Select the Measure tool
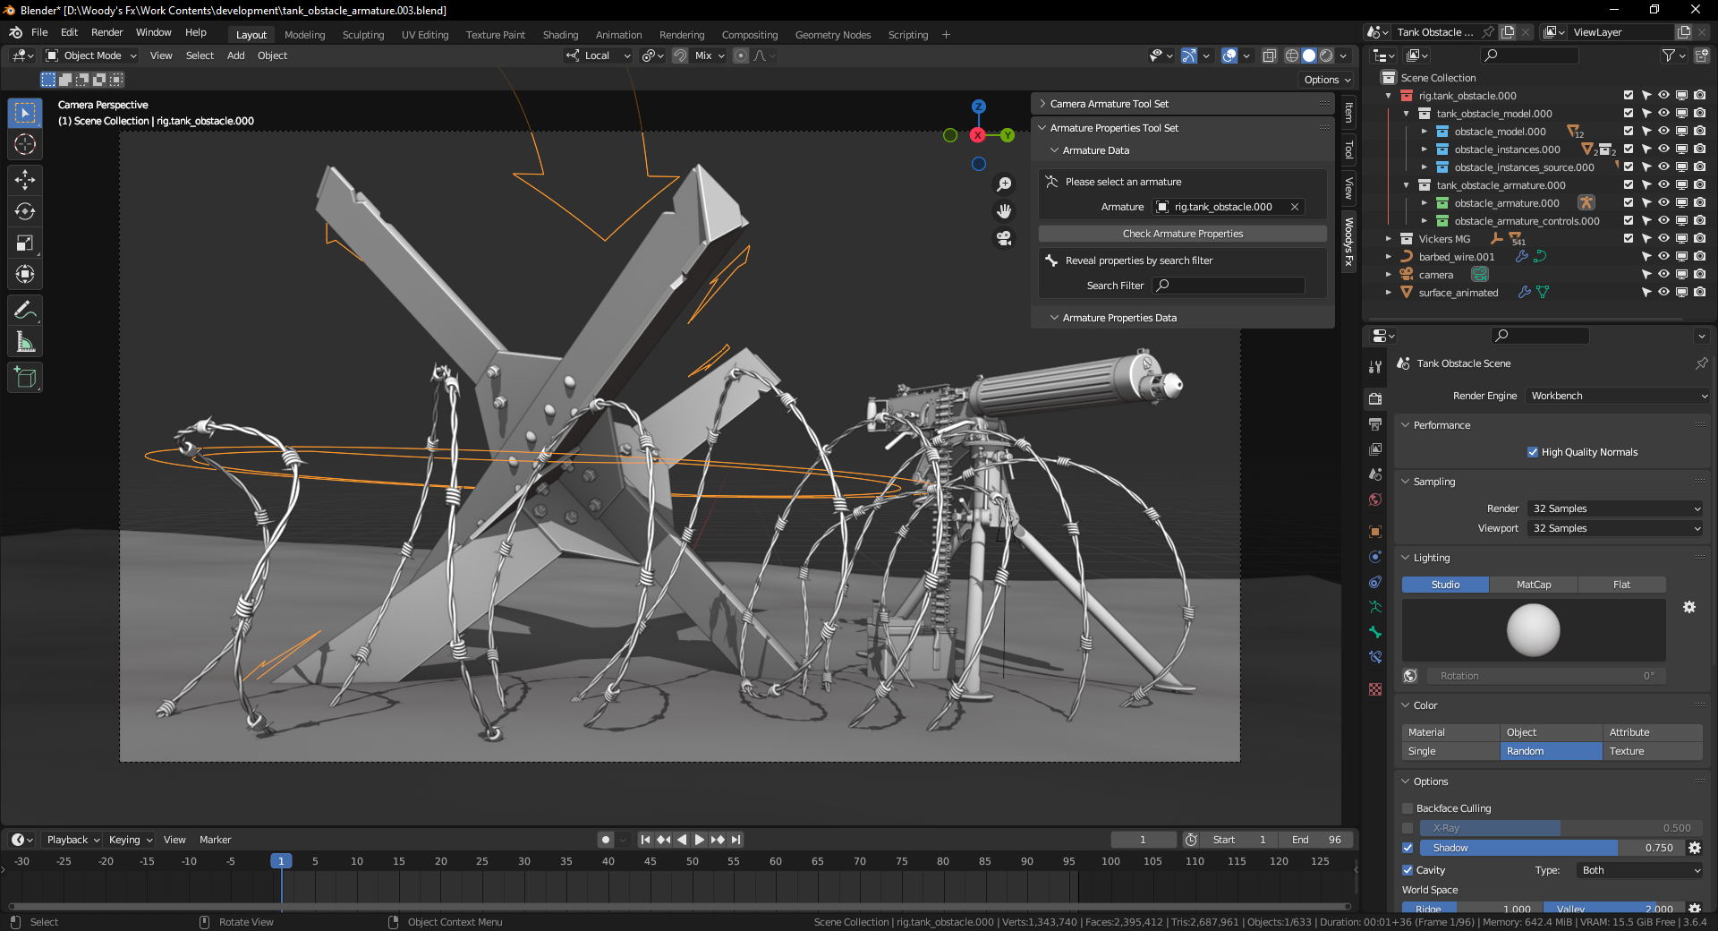 [x=24, y=341]
